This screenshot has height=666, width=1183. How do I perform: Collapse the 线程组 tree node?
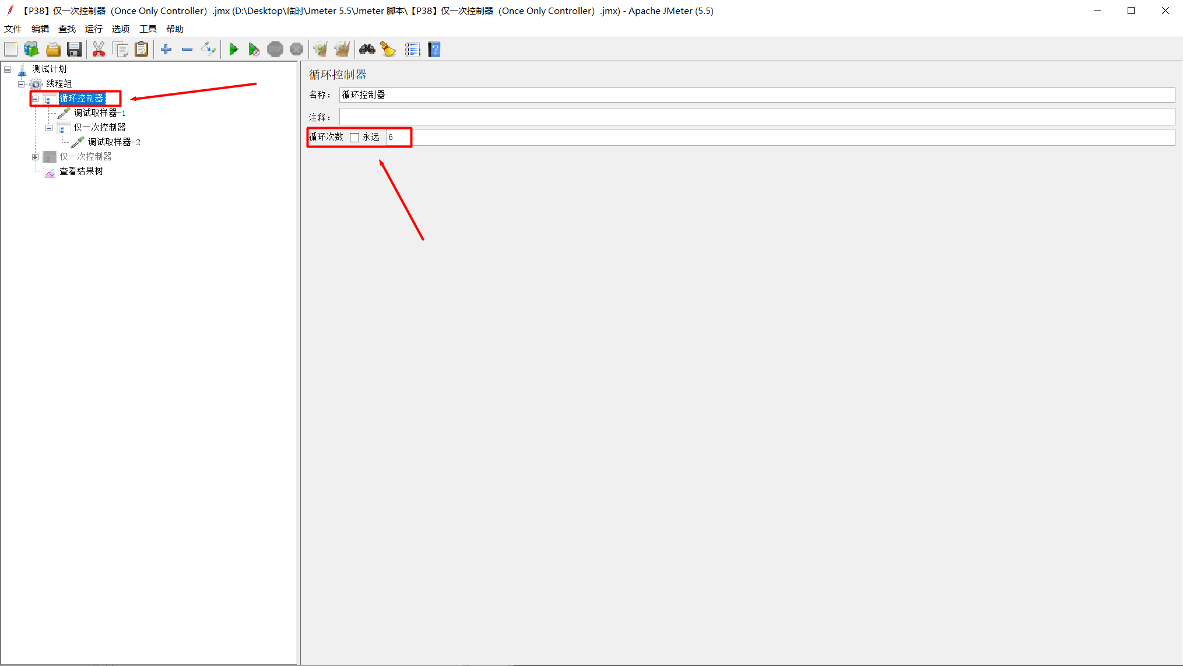(x=22, y=84)
